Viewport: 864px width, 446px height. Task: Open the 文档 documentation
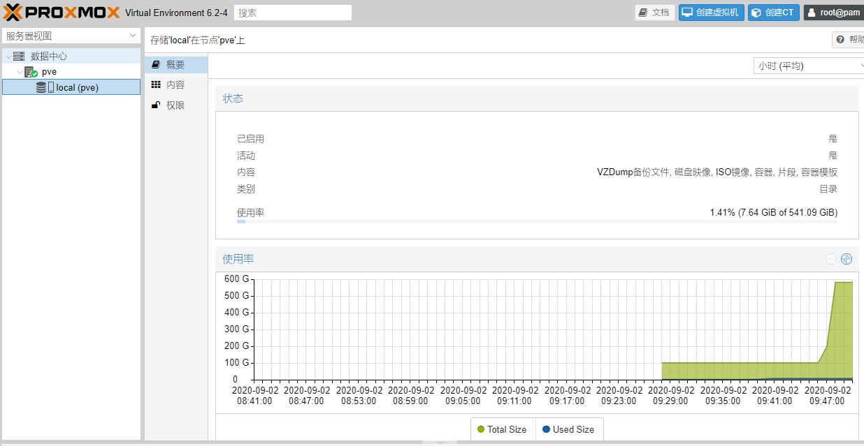[654, 12]
